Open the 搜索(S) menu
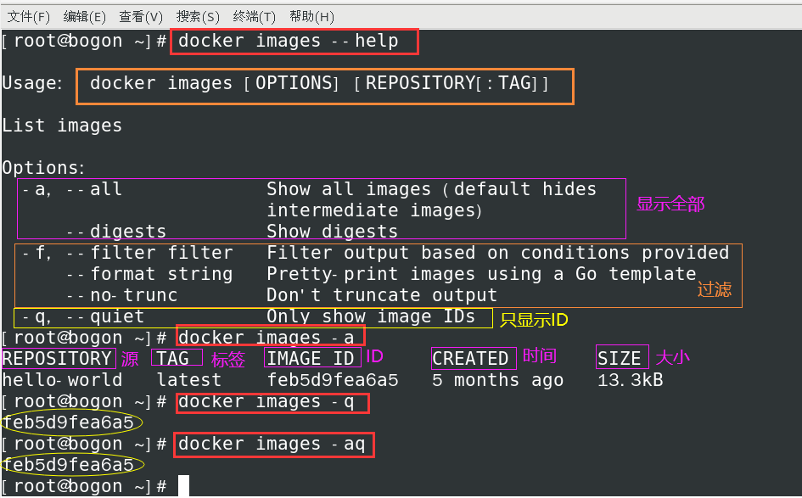Image resolution: width=802 pixels, height=498 pixels. [x=198, y=17]
